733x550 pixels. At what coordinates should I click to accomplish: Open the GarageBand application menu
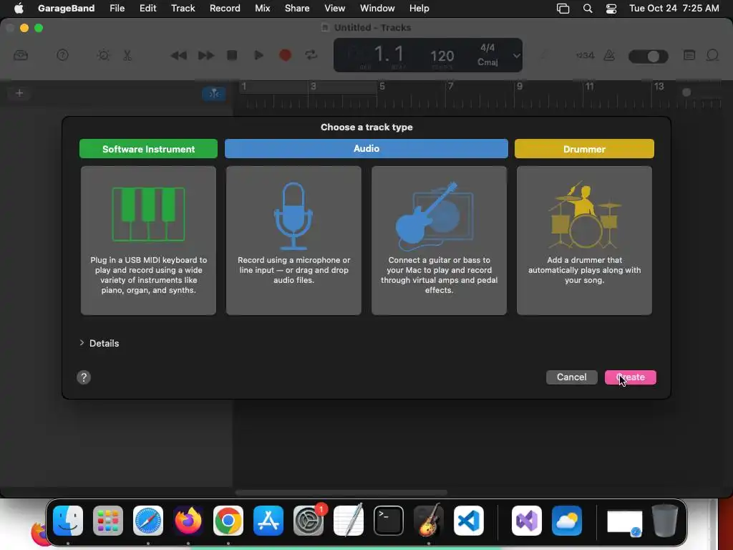[67, 9]
